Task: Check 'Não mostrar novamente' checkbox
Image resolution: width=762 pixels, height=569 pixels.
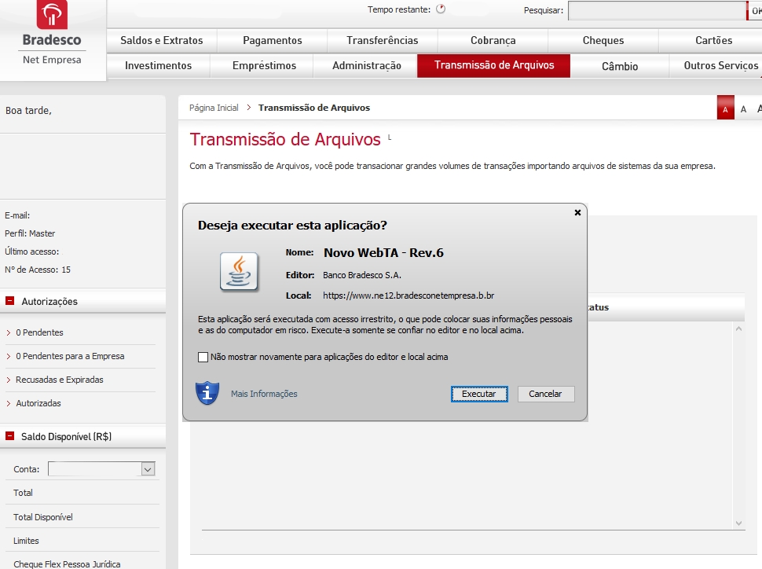Action: 203,358
